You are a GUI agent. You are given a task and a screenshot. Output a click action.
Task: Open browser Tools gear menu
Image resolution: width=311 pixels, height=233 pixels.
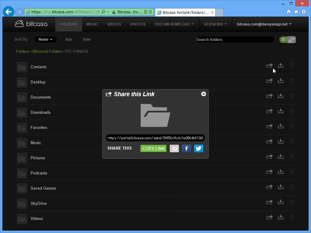pos(304,12)
